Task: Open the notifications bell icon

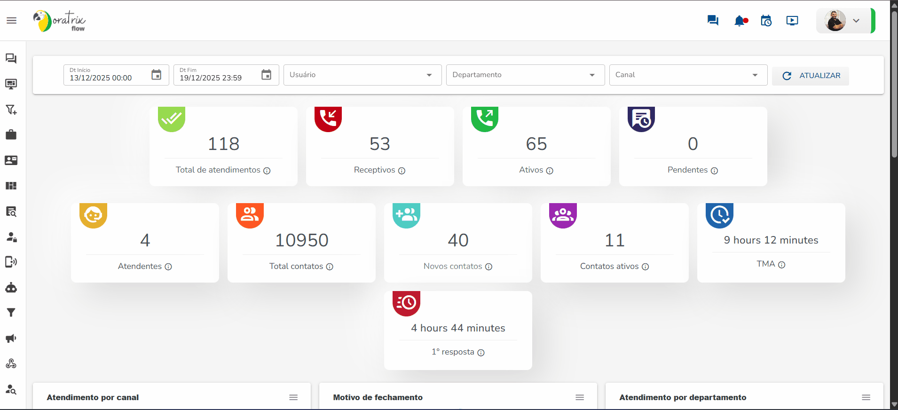Action: (740, 21)
